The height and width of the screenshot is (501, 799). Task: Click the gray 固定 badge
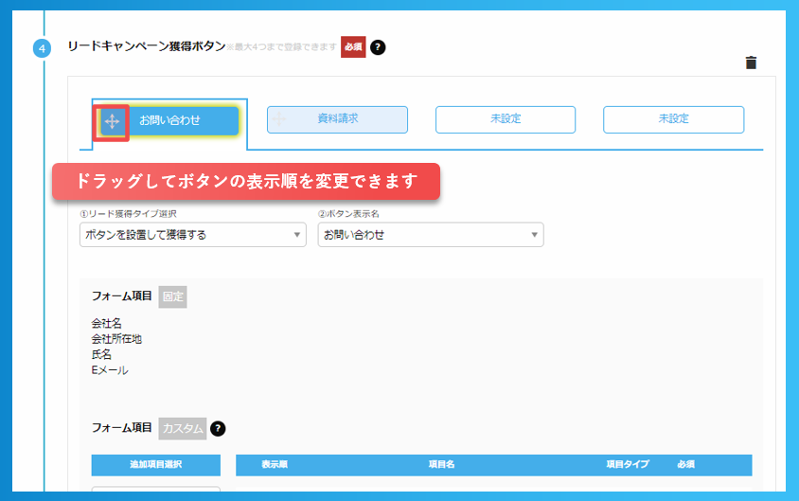tap(172, 296)
